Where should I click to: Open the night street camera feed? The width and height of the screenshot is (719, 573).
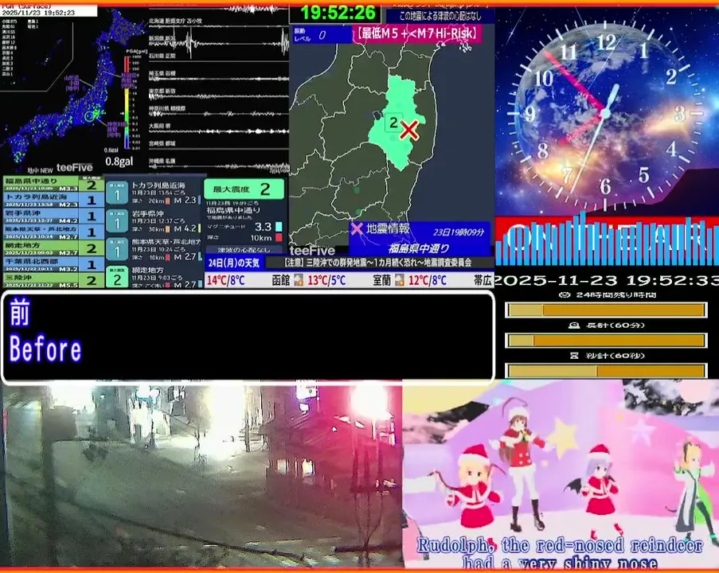pyautogui.click(x=201, y=476)
